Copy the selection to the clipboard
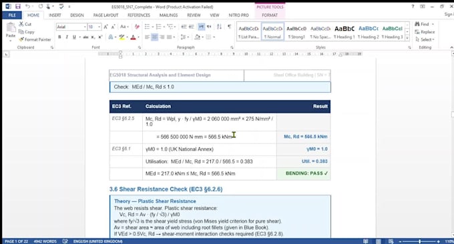454x244 pixels. [x=27, y=32]
